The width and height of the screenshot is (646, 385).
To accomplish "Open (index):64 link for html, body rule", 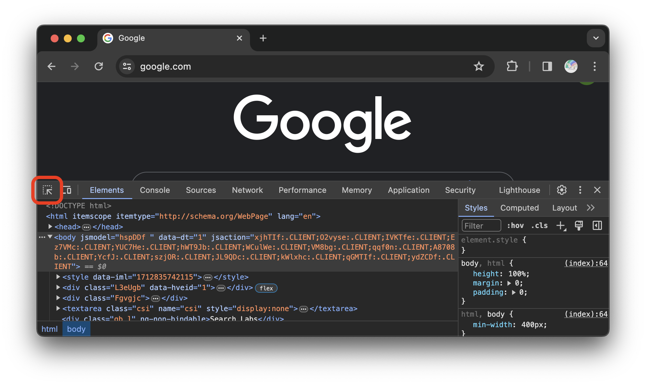I will (x=586, y=314).
